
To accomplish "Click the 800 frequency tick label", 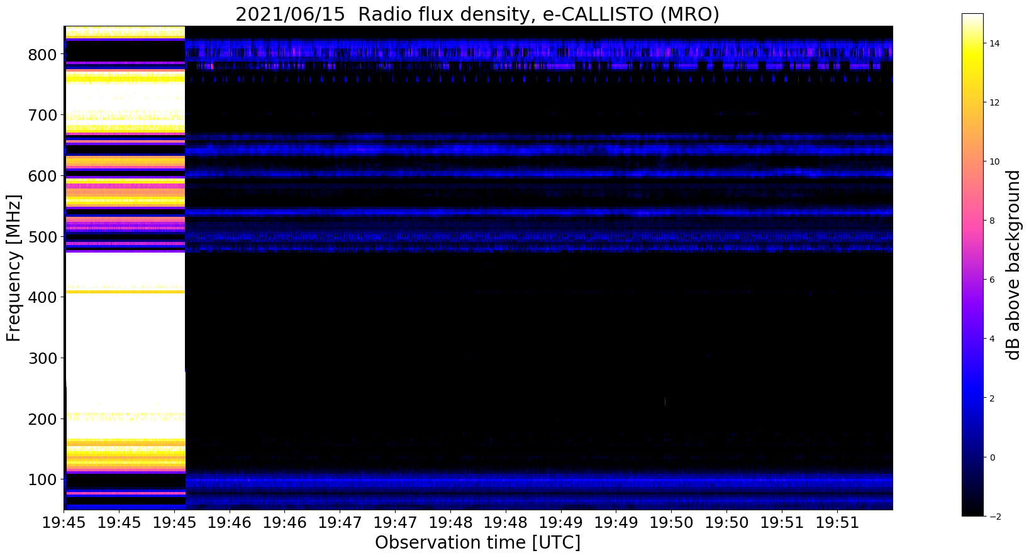I will [42, 55].
